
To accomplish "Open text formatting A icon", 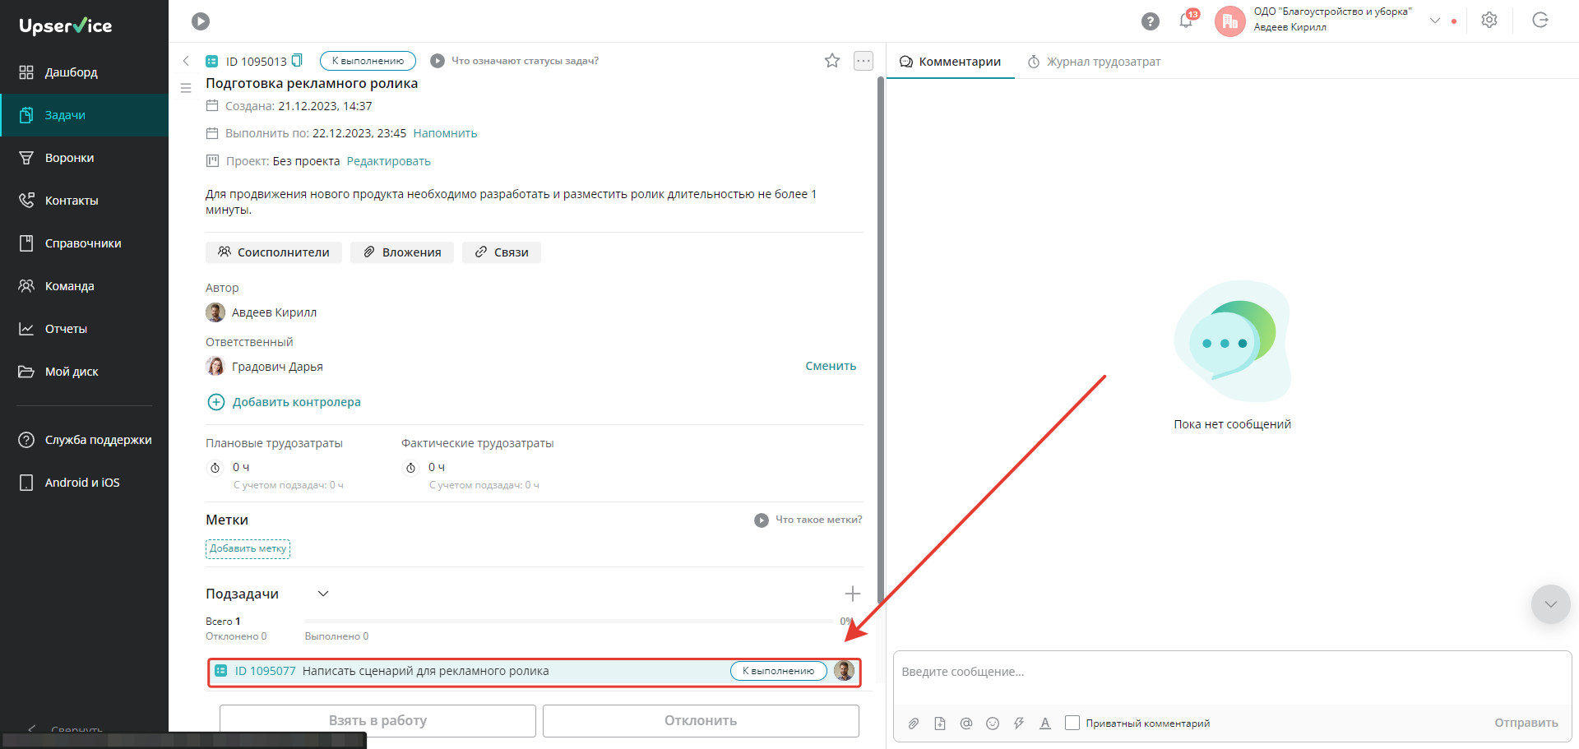I will click(1045, 724).
